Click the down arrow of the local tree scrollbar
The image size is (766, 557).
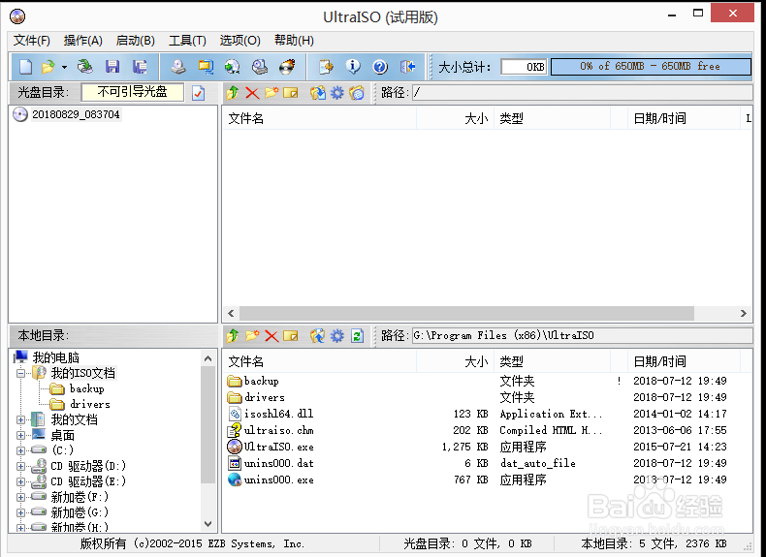(x=208, y=524)
